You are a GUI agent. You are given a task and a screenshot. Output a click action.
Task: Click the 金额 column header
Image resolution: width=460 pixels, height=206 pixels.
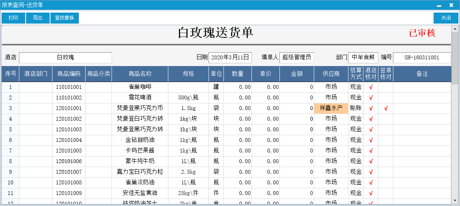[297, 74]
